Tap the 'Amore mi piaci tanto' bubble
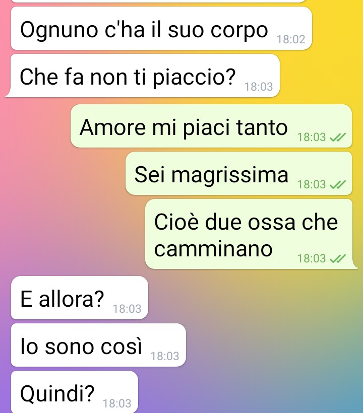Viewport: 363px width, 413px height. pos(211,126)
